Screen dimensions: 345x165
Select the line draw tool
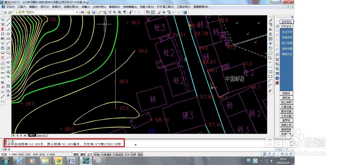point(8,20)
